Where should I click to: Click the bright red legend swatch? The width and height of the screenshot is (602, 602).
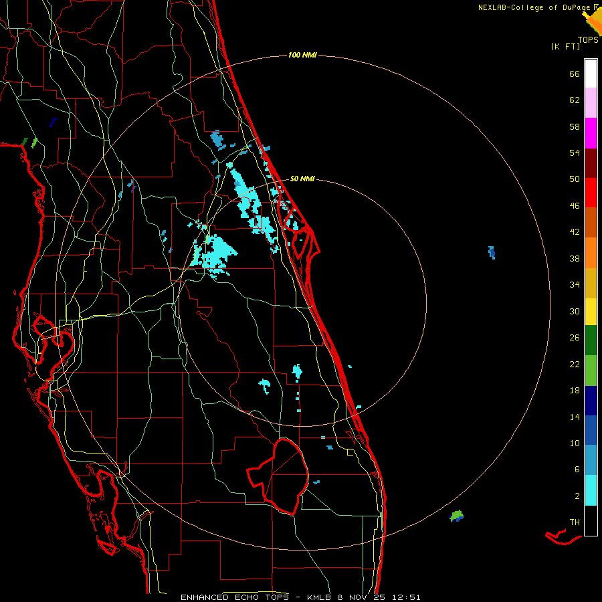(x=591, y=193)
